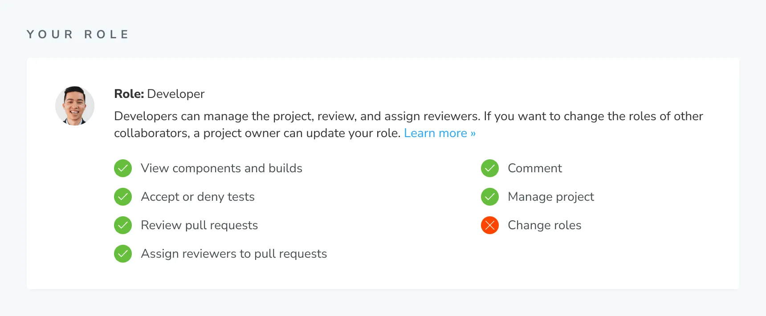Click the "View components and builds" label
This screenshot has width=766, height=316.
pos(221,168)
